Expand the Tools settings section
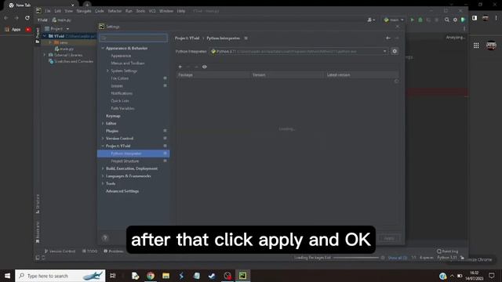Screen dimensions: 502x282 103,183
